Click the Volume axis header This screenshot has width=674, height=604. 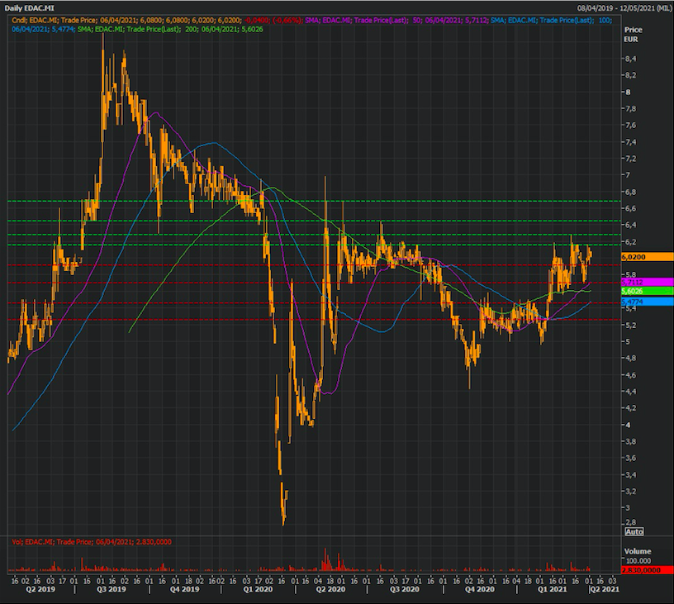tap(637, 551)
